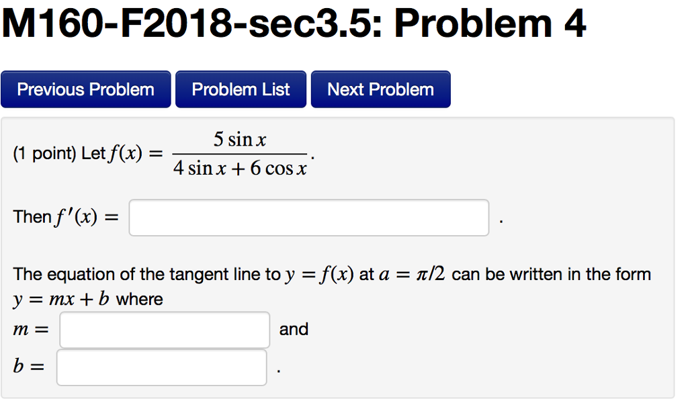This screenshot has height=403, width=688.
Task: Click the Then f'(x) = label
Action: (66, 216)
